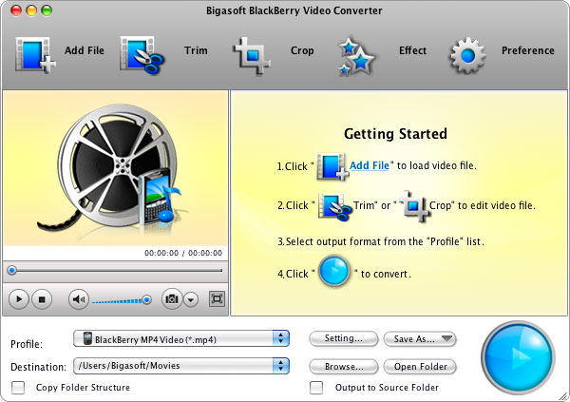570x402 pixels.
Task: Click the 00:00:00 / 00:00:00 time display
Action: (183, 253)
